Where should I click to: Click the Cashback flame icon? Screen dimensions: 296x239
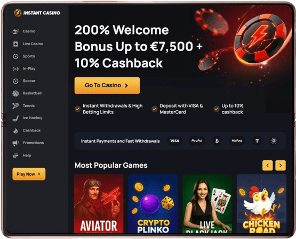[15, 131]
